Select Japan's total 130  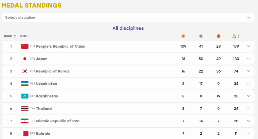pos(236,59)
